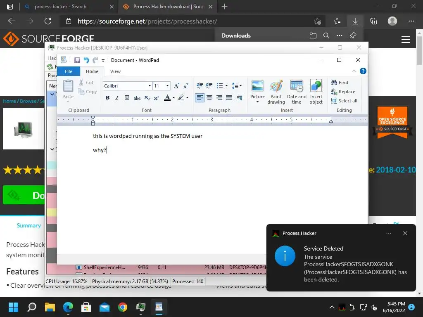Open the Windows Start menu

pos(14,307)
